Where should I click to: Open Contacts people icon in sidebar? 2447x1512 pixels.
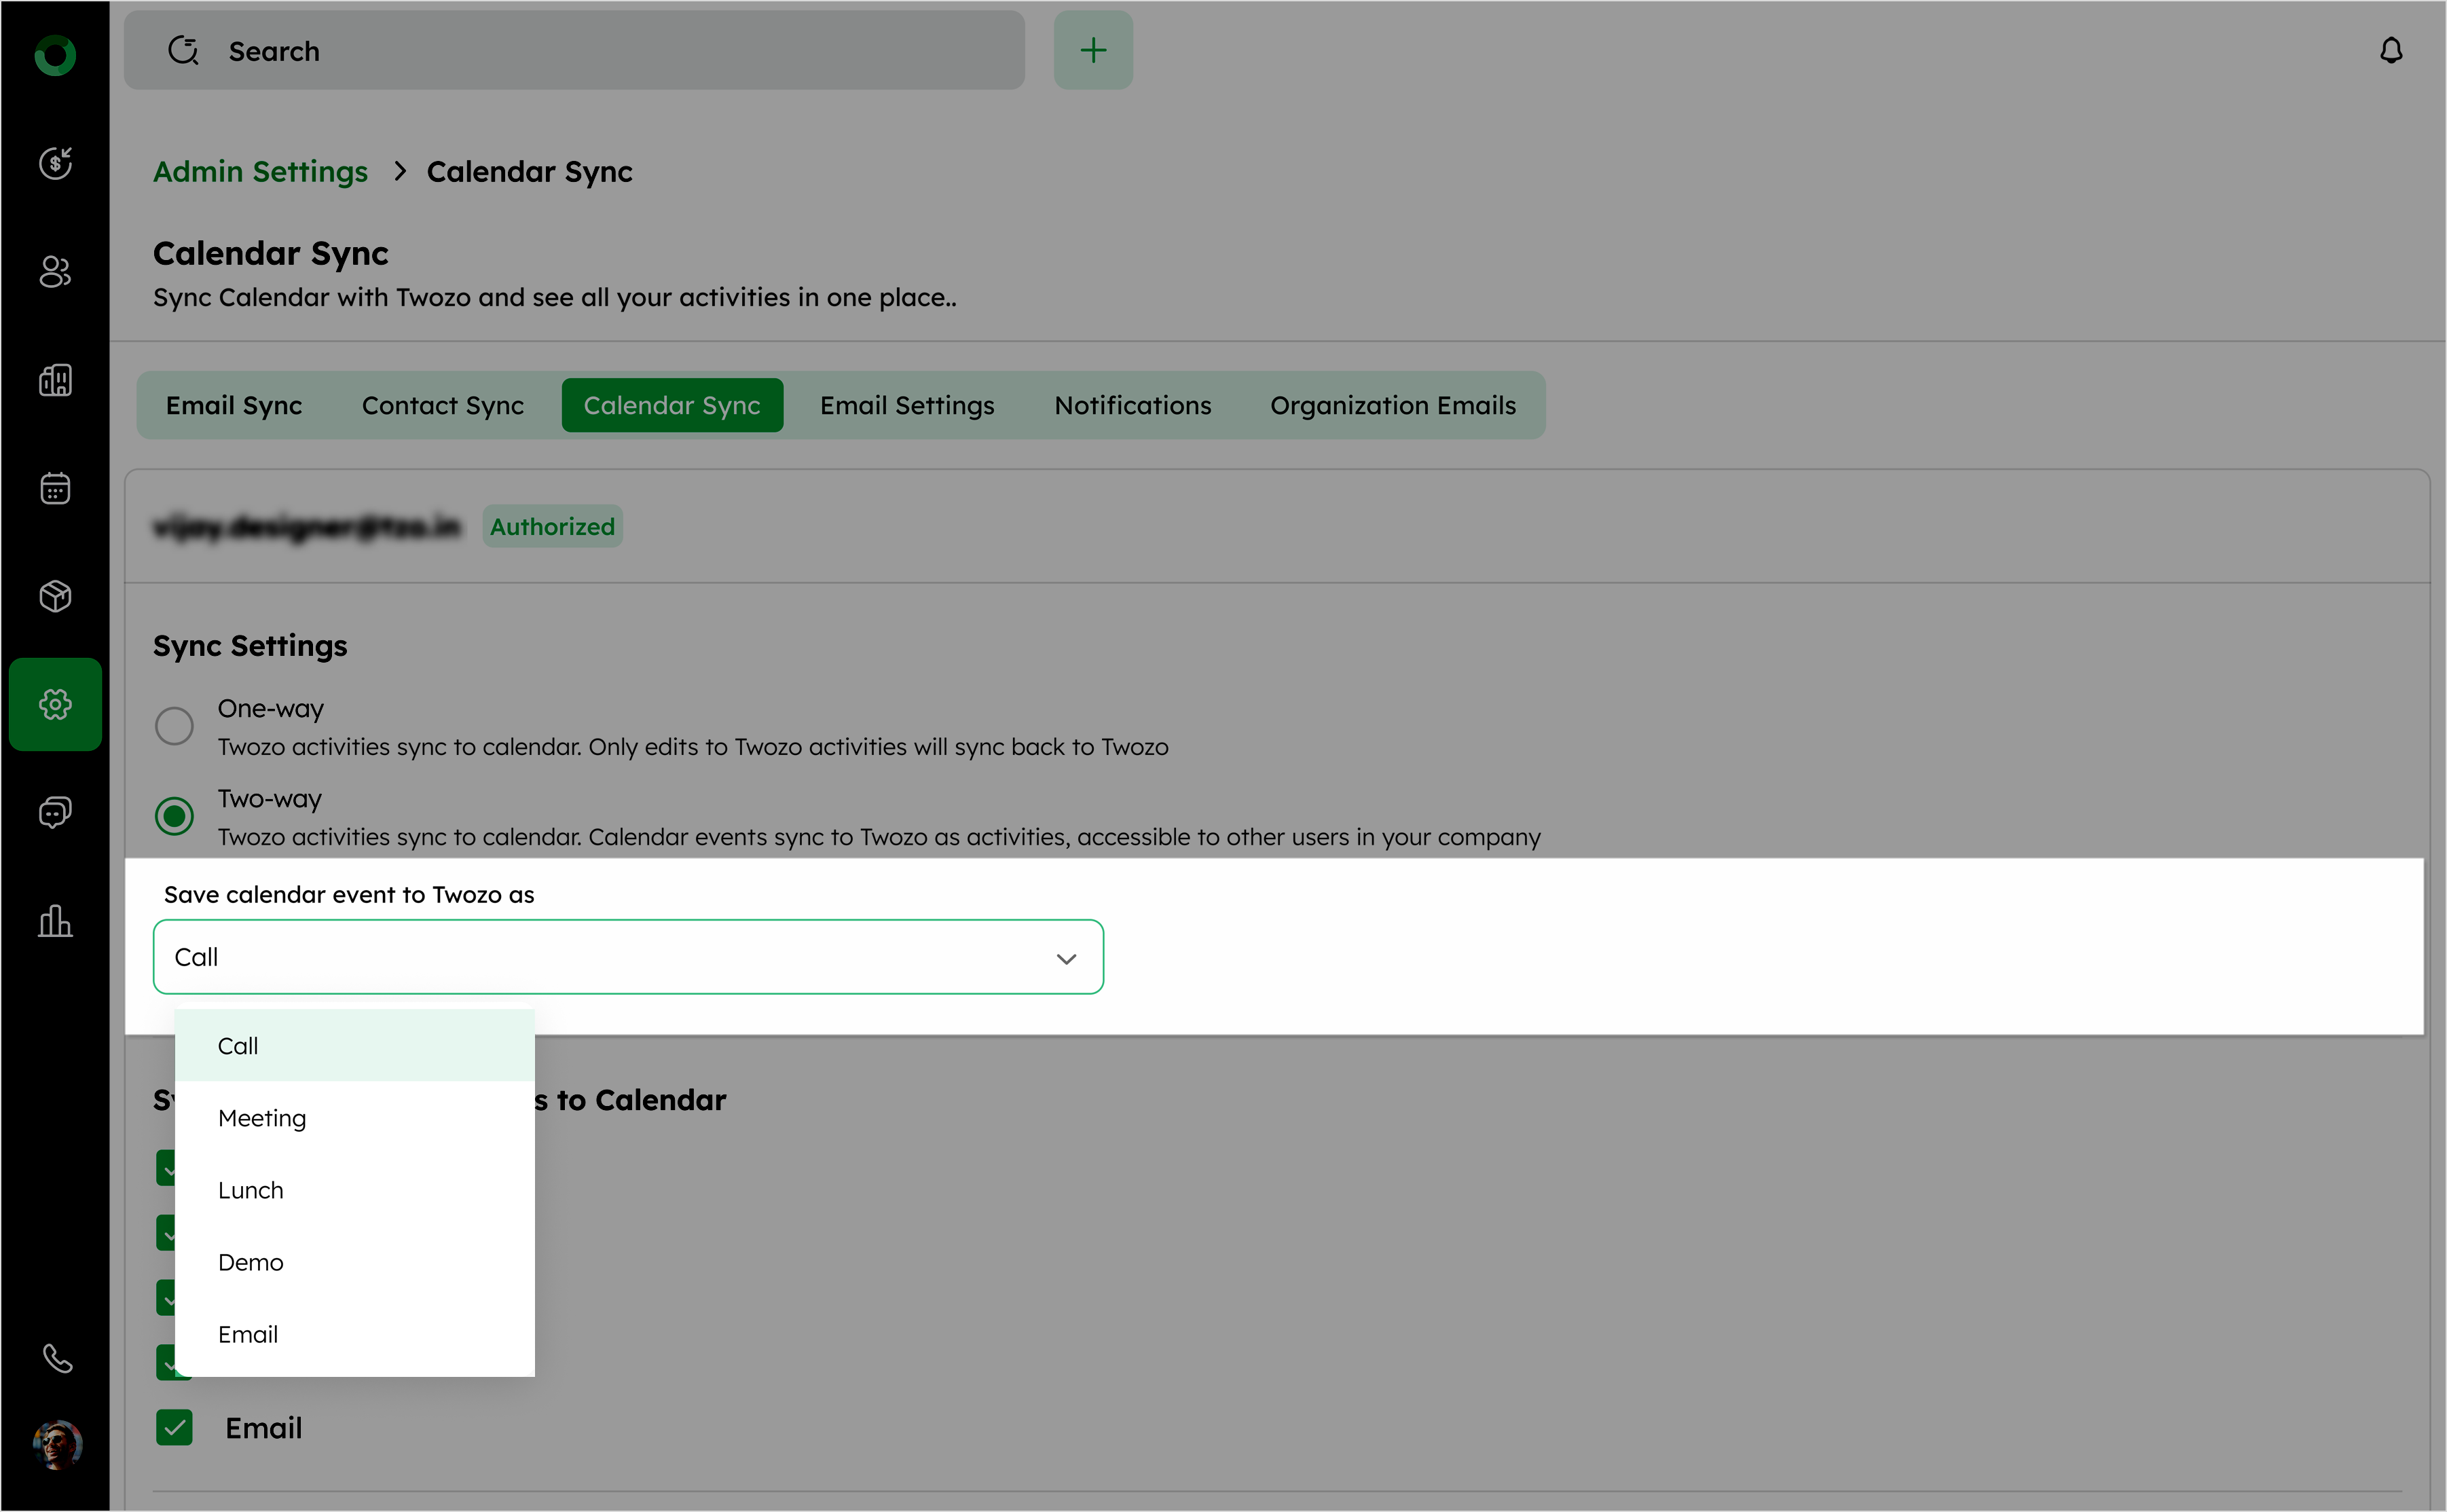click(x=55, y=271)
